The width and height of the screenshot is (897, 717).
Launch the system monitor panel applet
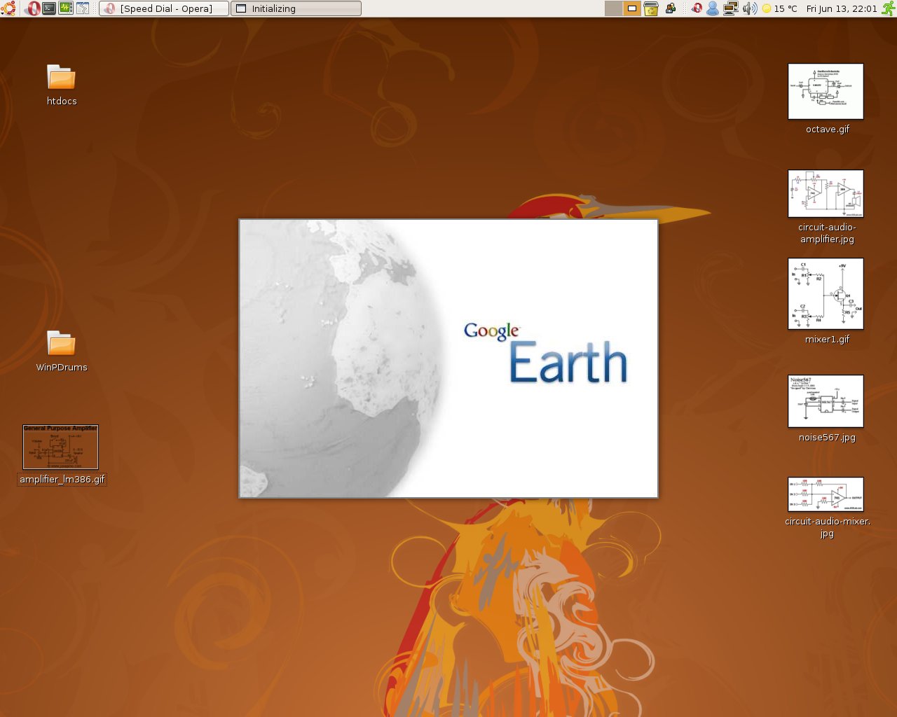(65, 9)
